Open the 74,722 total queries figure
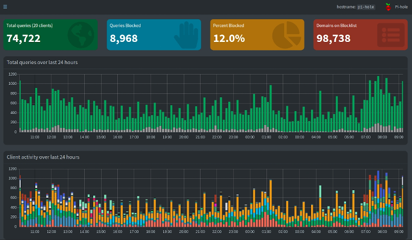Screen dimensions: 412x240 [24, 39]
